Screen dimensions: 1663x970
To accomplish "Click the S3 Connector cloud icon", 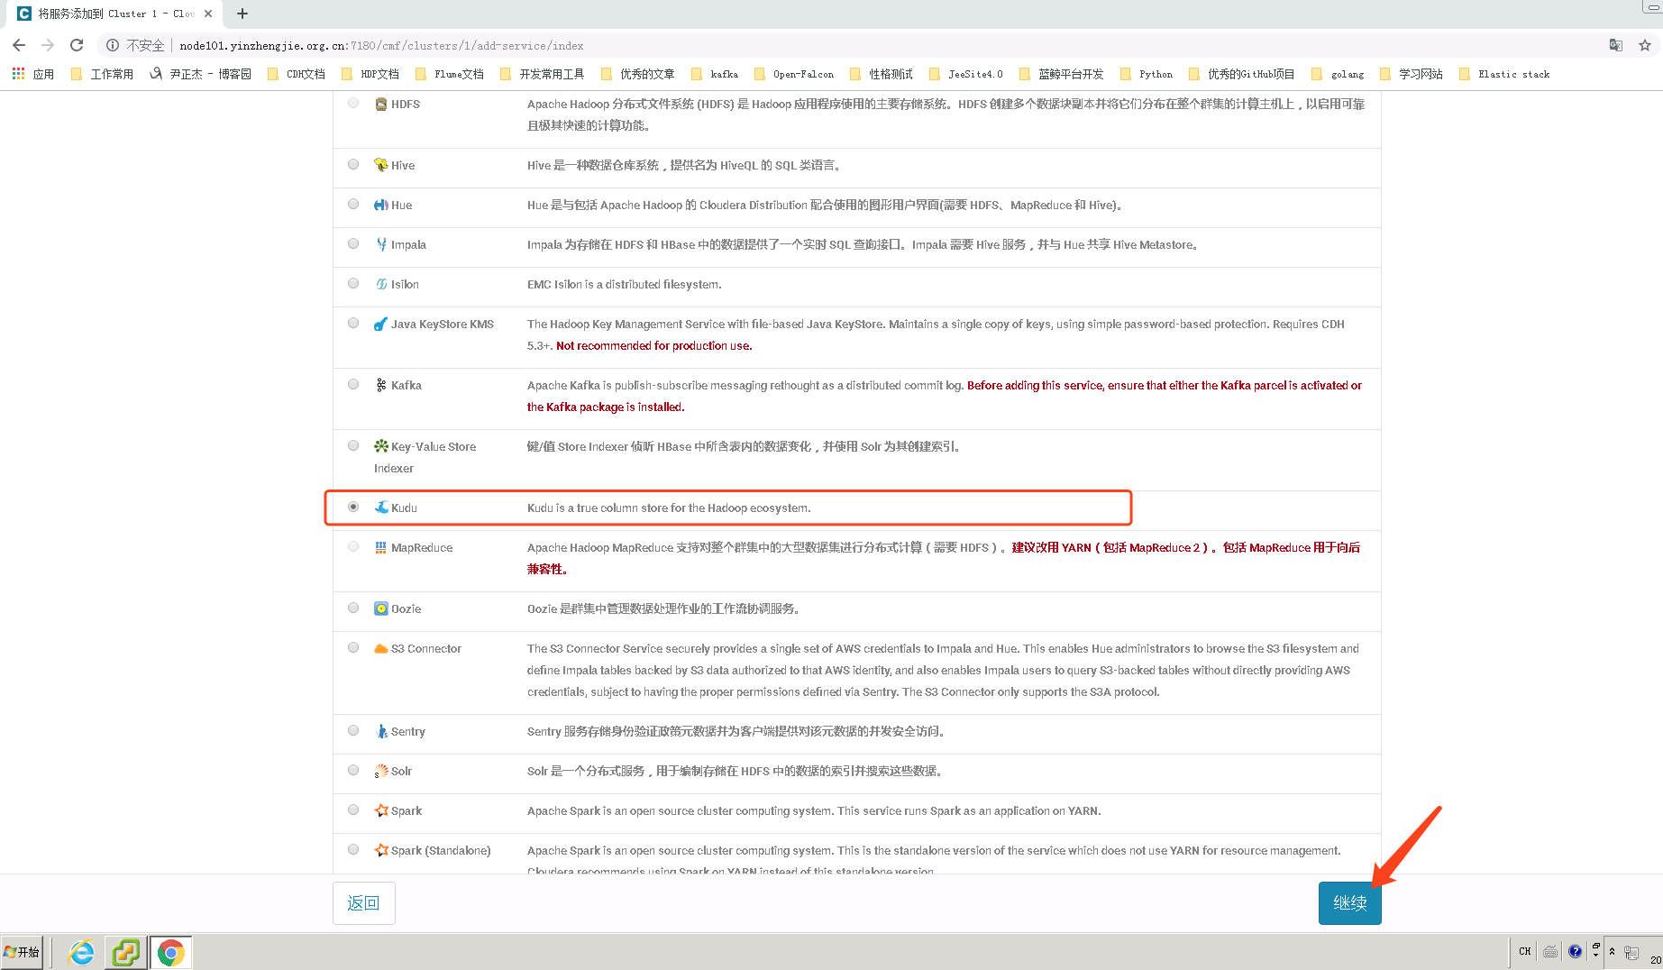I will pos(381,648).
